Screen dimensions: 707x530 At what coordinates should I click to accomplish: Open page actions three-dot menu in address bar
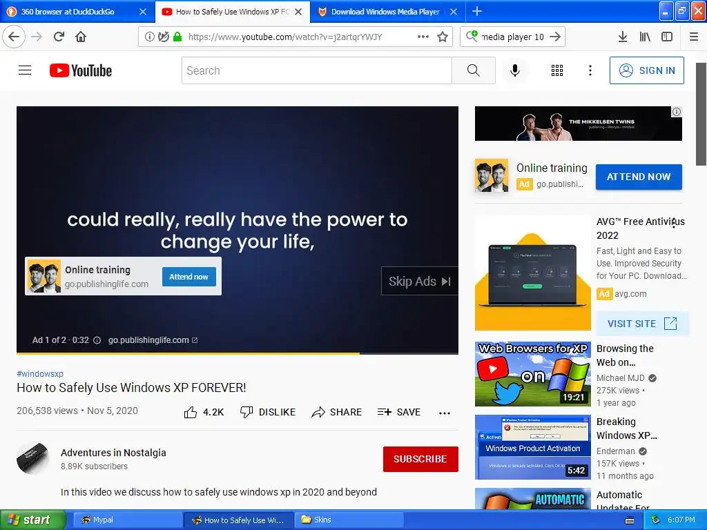(x=423, y=37)
